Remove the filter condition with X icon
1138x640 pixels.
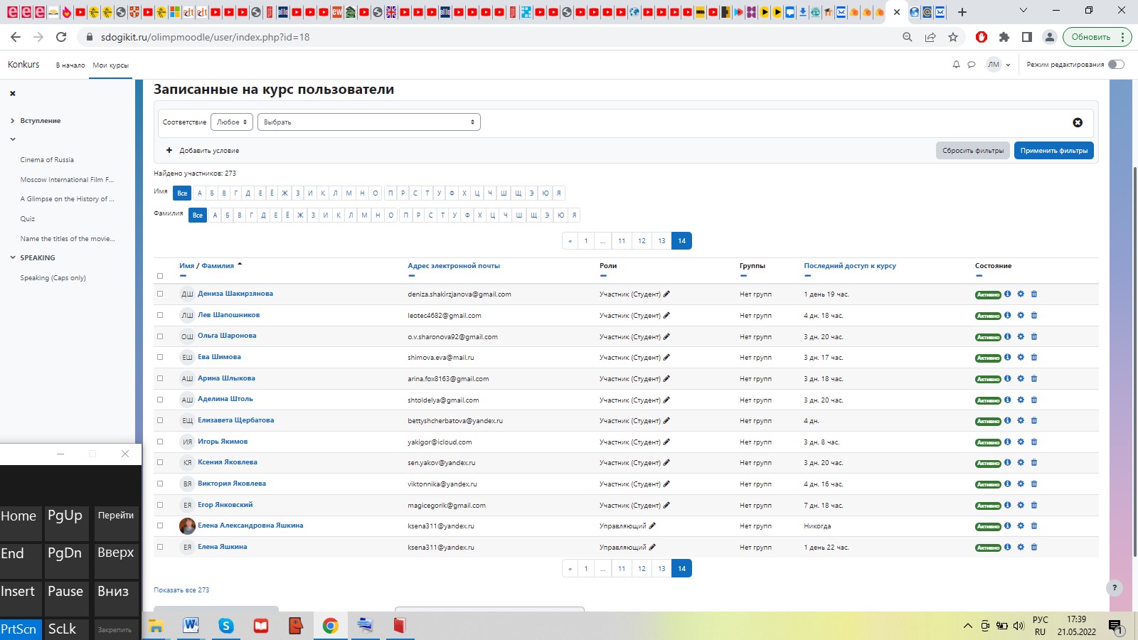click(x=1078, y=122)
